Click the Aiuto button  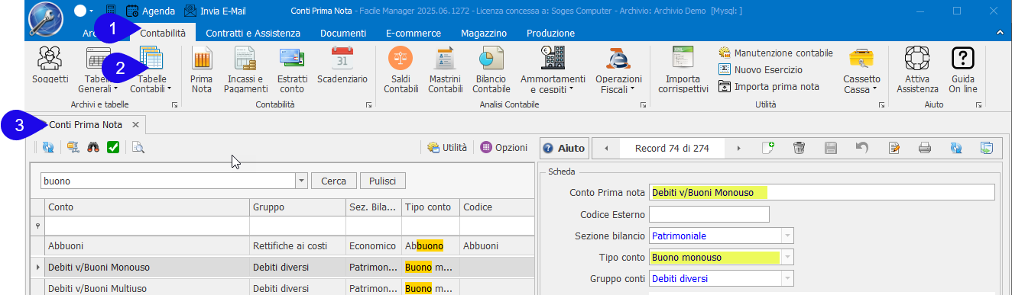(563, 148)
